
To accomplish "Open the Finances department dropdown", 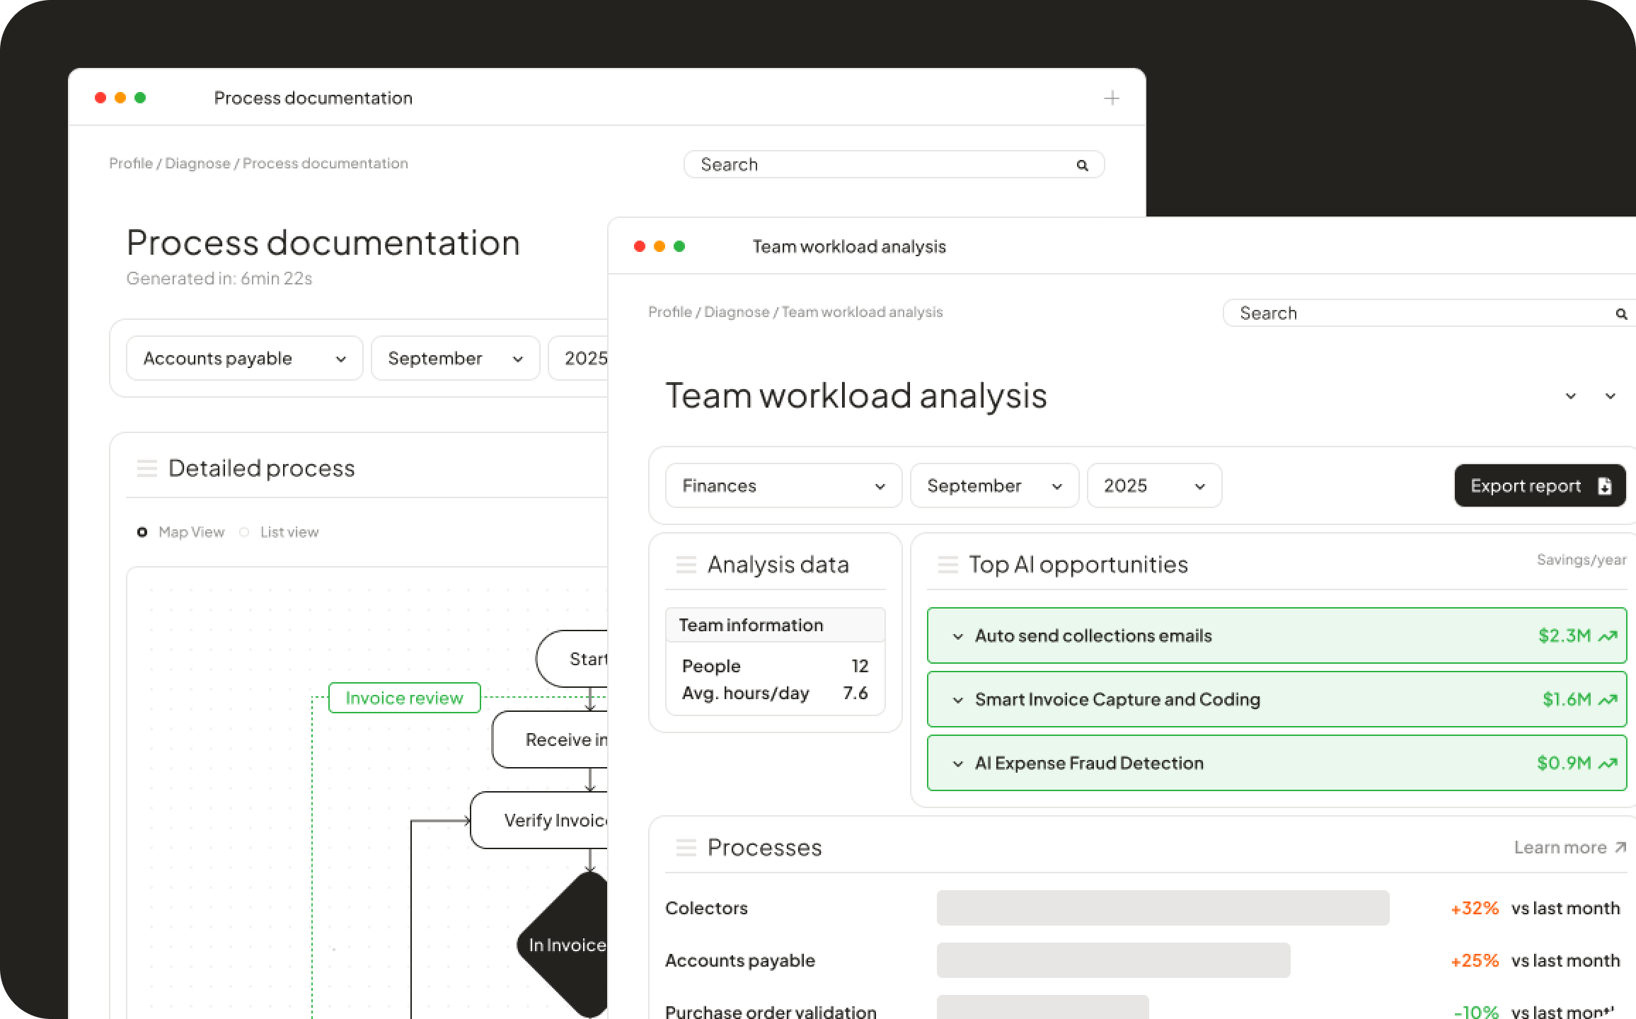I will [783, 486].
